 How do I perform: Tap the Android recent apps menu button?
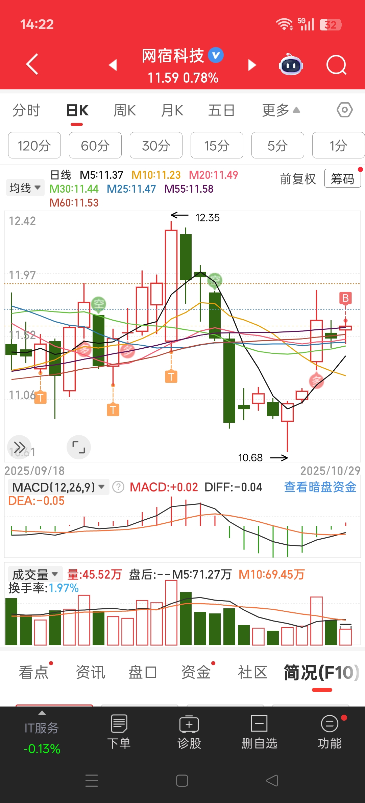pyautogui.click(x=92, y=780)
